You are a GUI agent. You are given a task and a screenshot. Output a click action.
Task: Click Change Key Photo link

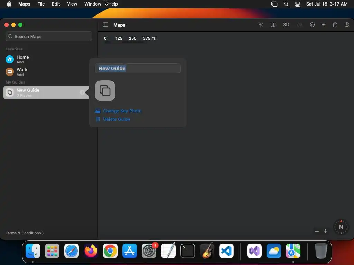tap(122, 111)
